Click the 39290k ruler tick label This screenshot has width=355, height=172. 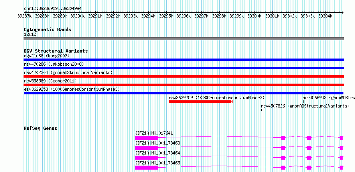coord(77,16)
